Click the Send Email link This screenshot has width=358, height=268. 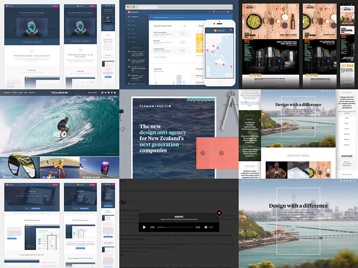(347, 156)
